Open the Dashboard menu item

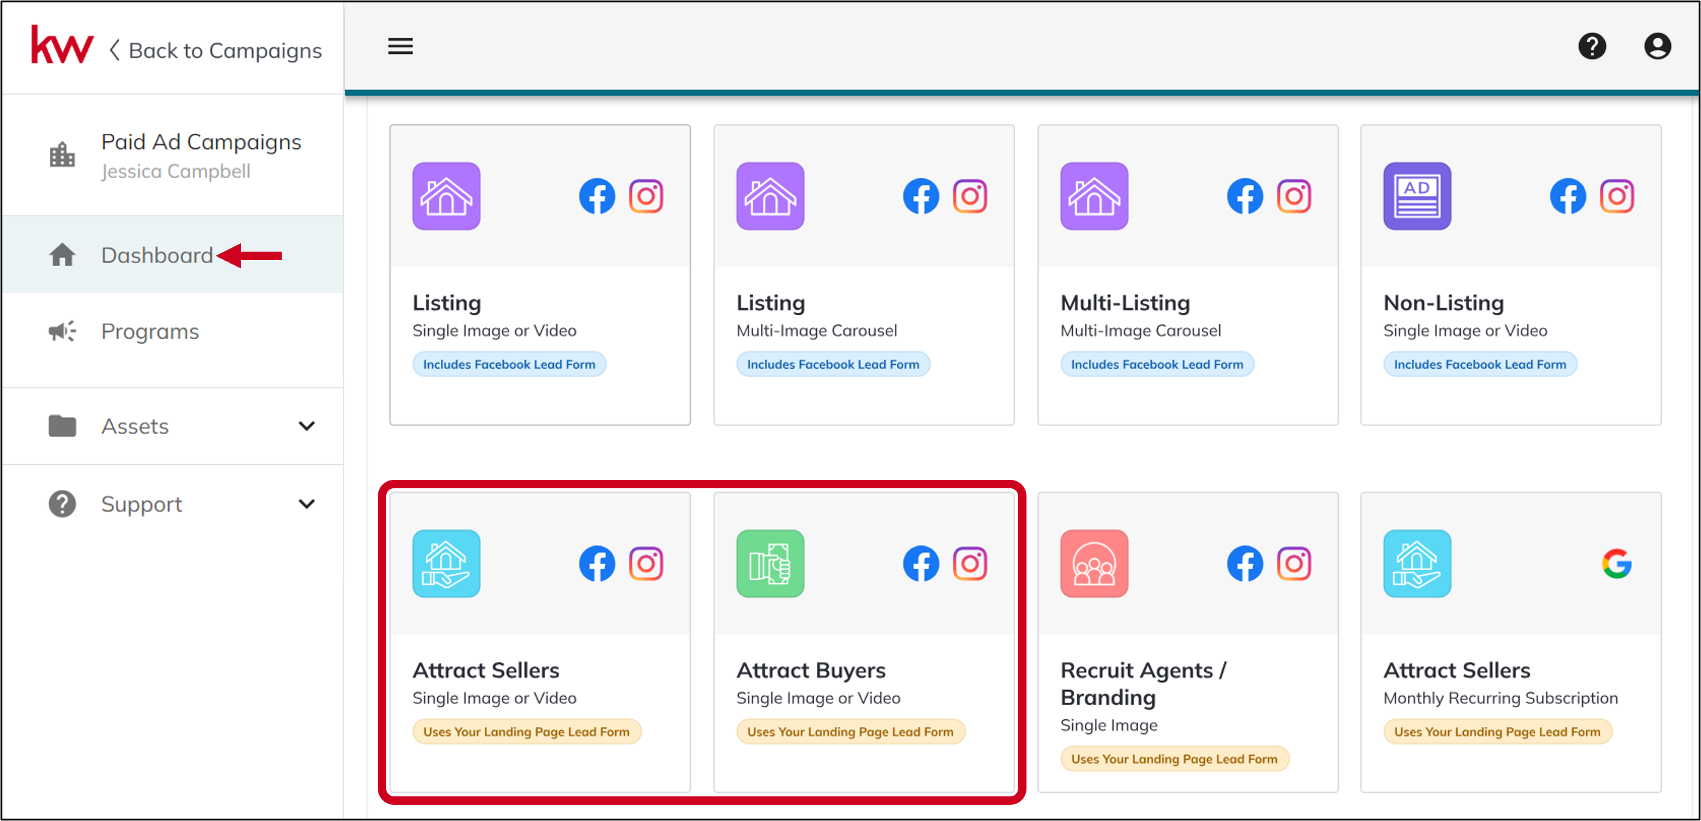click(x=173, y=255)
